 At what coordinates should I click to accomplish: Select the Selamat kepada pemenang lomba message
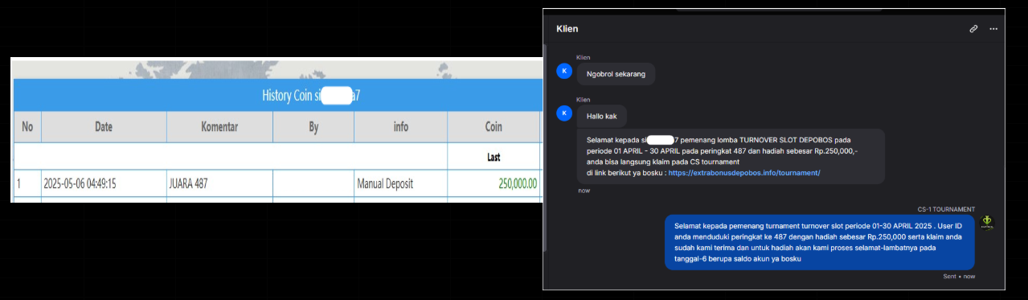click(731, 157)
